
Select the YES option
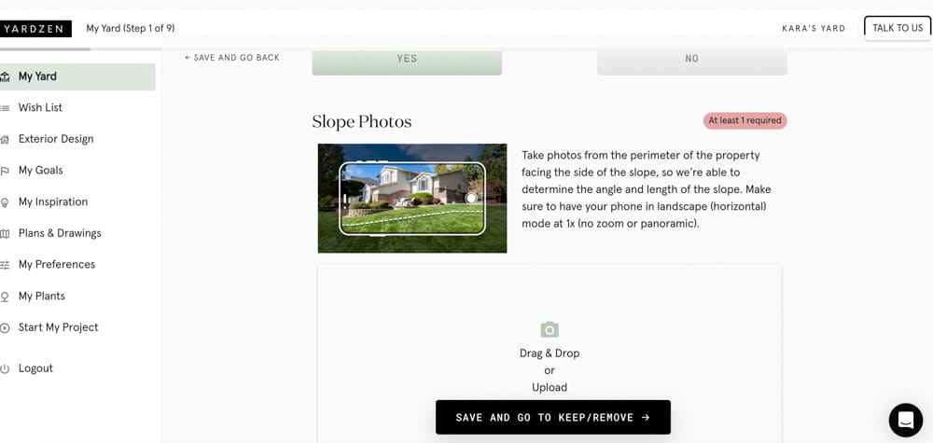[x=407, y=59]
